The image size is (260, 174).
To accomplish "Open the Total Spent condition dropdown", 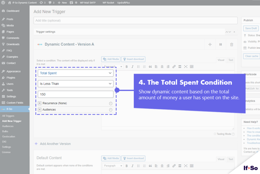I will (76, 73).
